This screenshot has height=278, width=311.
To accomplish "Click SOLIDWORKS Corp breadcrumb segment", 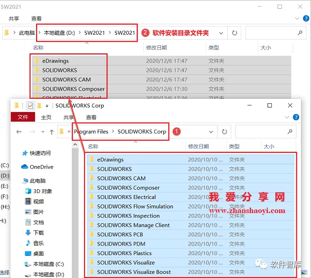I will [x=142, y=132].
